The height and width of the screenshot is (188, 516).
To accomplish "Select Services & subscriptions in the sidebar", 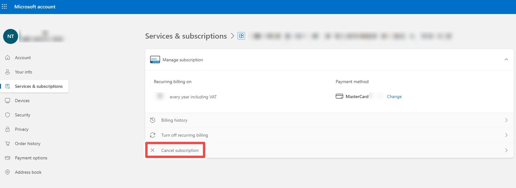I will pyautogui.click(x=39, y=86).
